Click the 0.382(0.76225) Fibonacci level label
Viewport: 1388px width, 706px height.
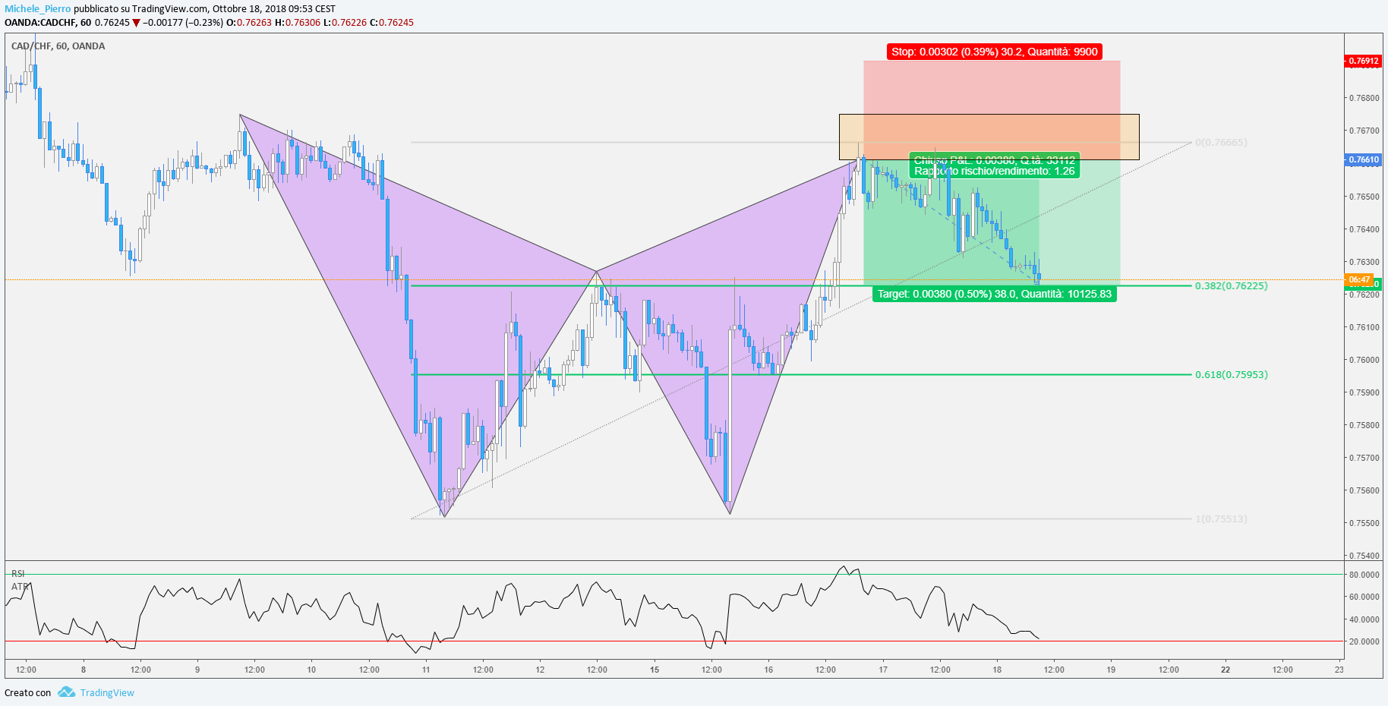click(x=1231, y=285)
